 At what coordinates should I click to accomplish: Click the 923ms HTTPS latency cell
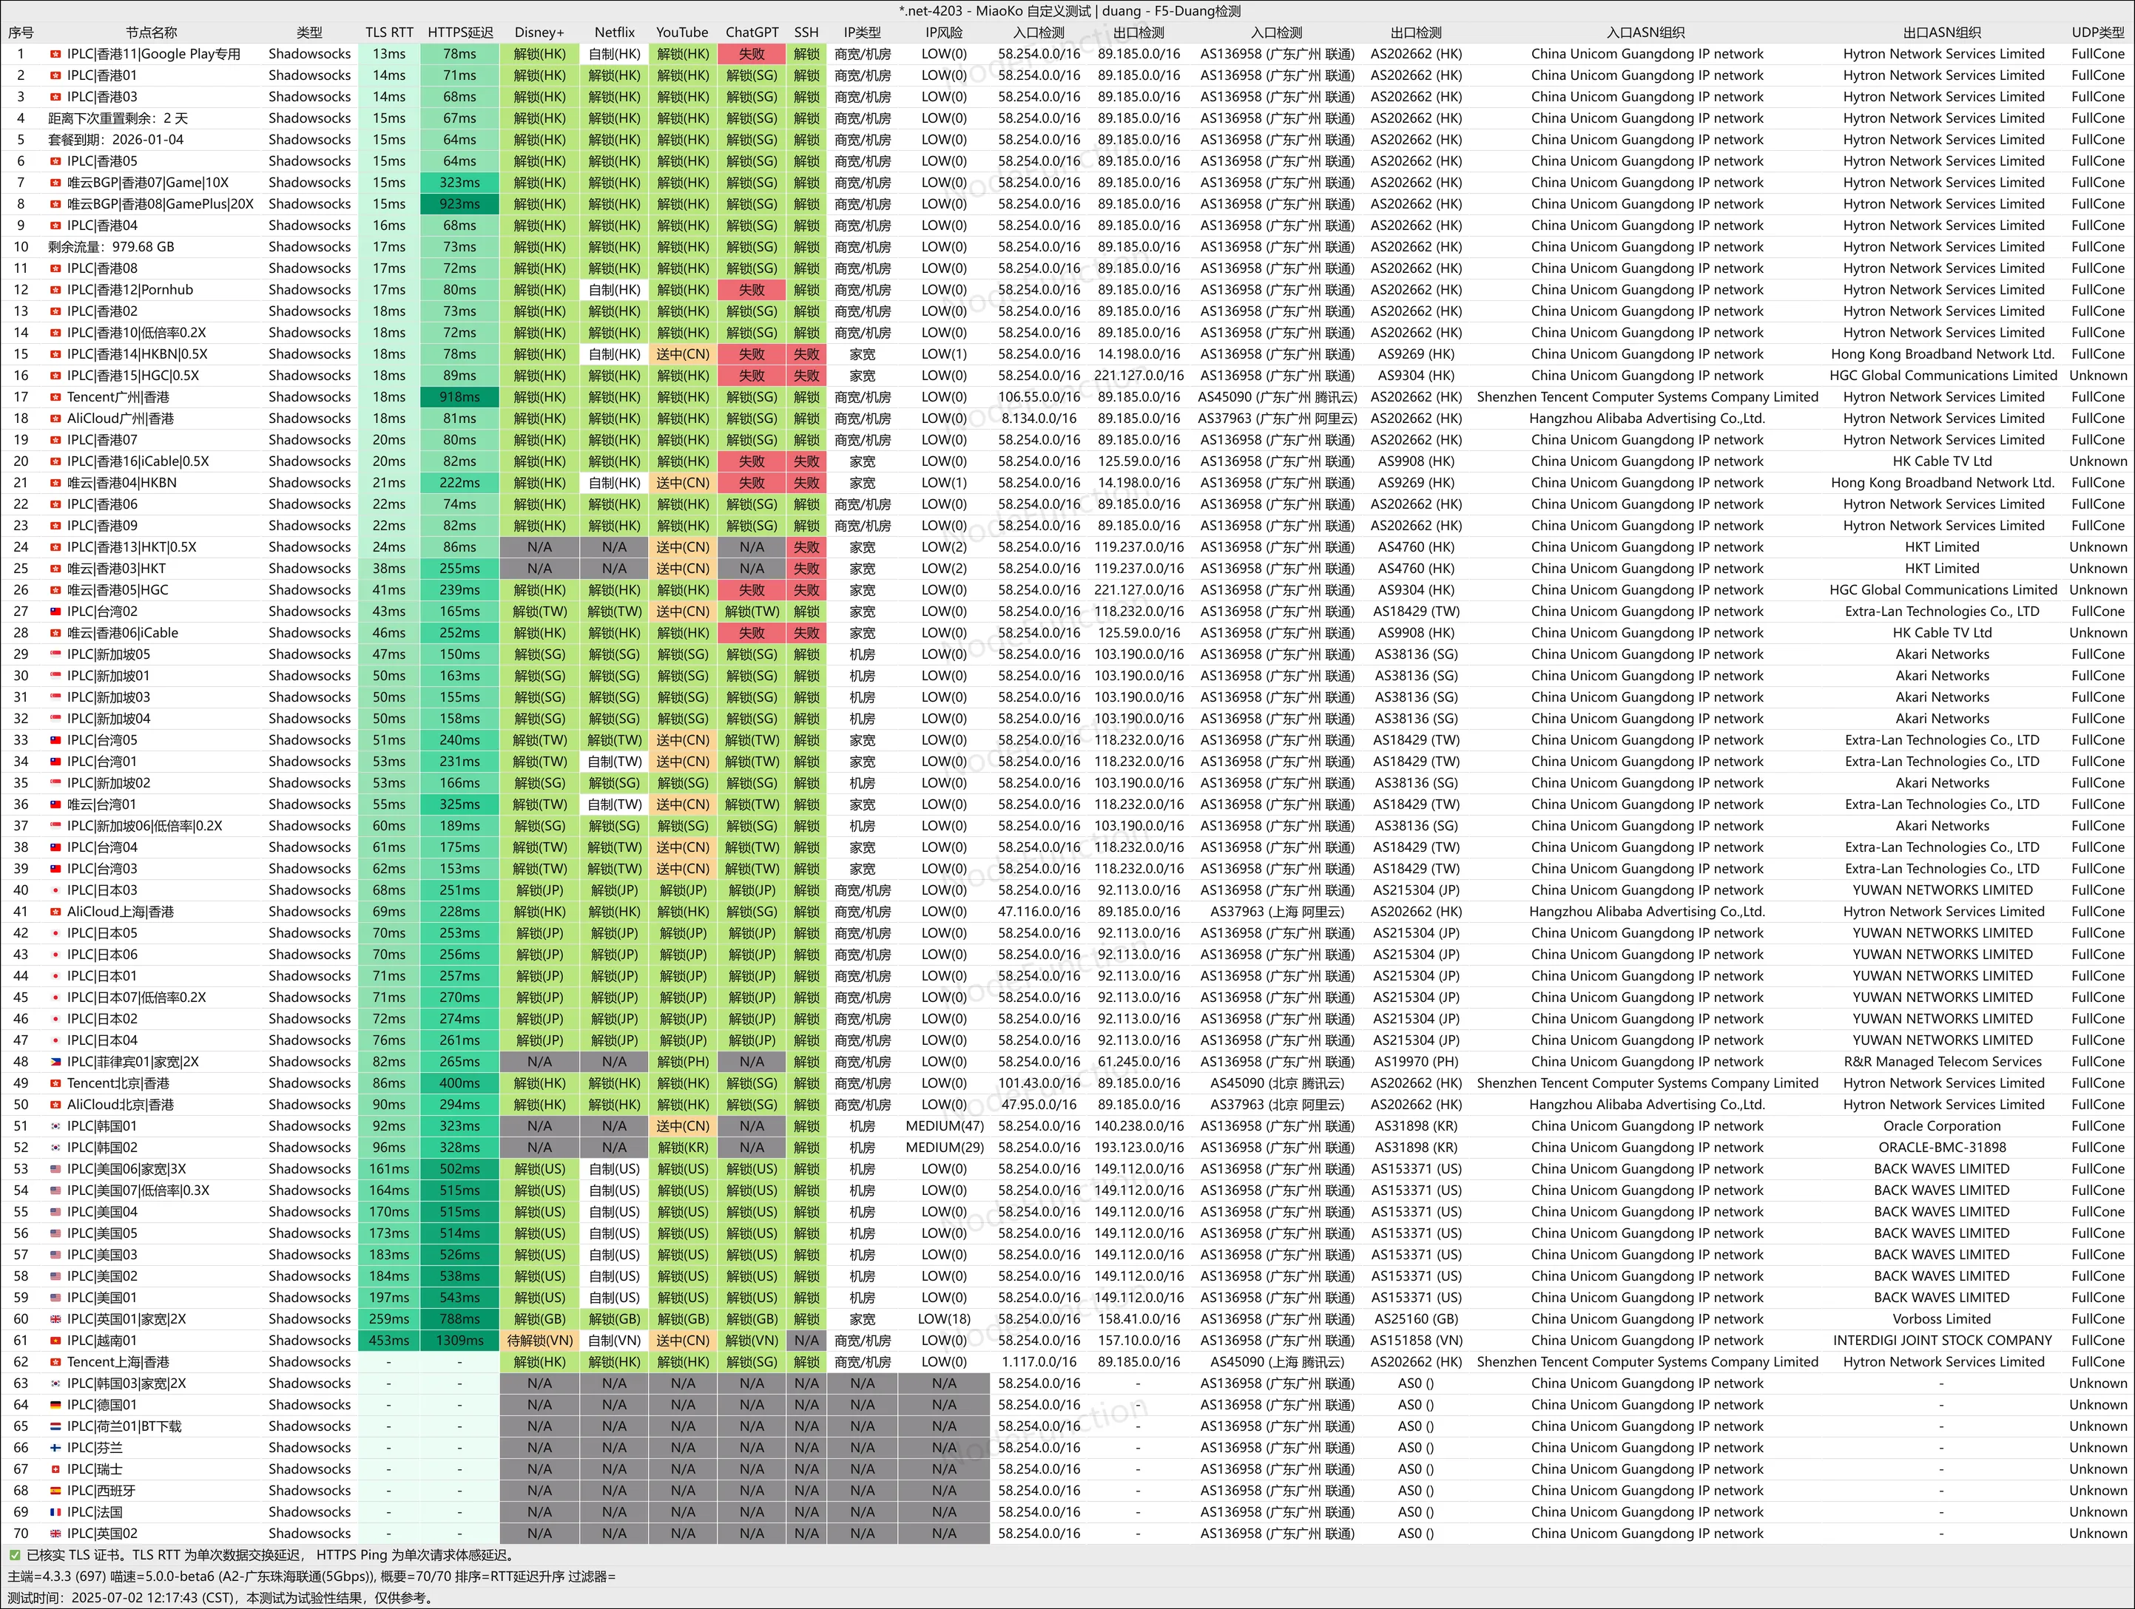[460, 203]
